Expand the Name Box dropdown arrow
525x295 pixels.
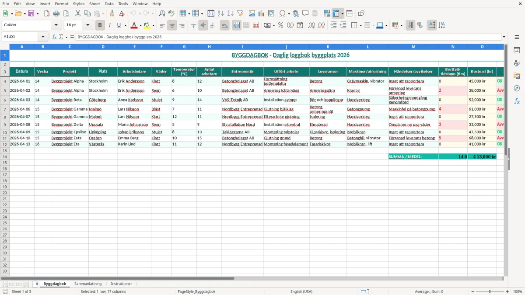pyautogui.click(x=43, y=37)
